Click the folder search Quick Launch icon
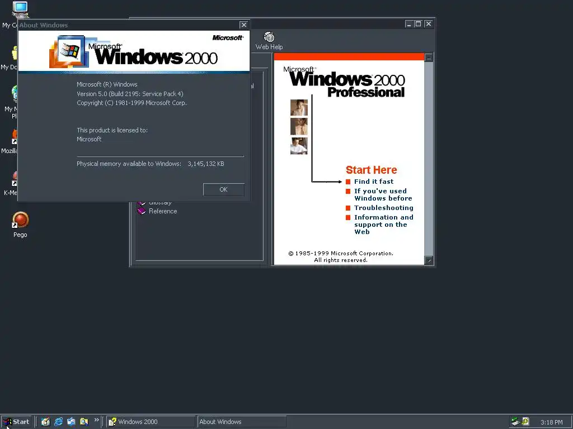This screenshot has width=573, height=429. (x=84, y=422)
